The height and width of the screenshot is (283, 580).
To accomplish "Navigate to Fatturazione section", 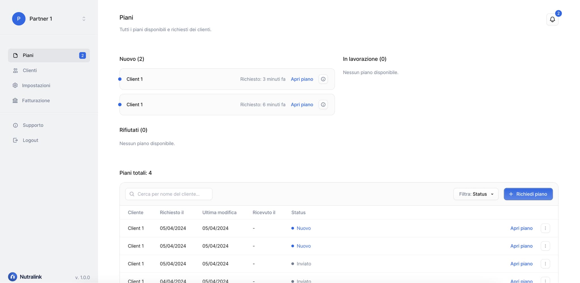I will pyautogui.click(x=36, y=100).
